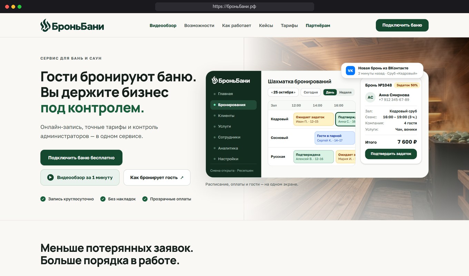Click the Новая бронь из ВКонтакте notification
The image size is (469, 276).
[382, 71]
